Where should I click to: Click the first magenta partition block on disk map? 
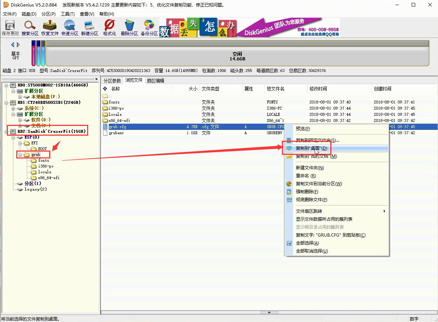[34, 53]
